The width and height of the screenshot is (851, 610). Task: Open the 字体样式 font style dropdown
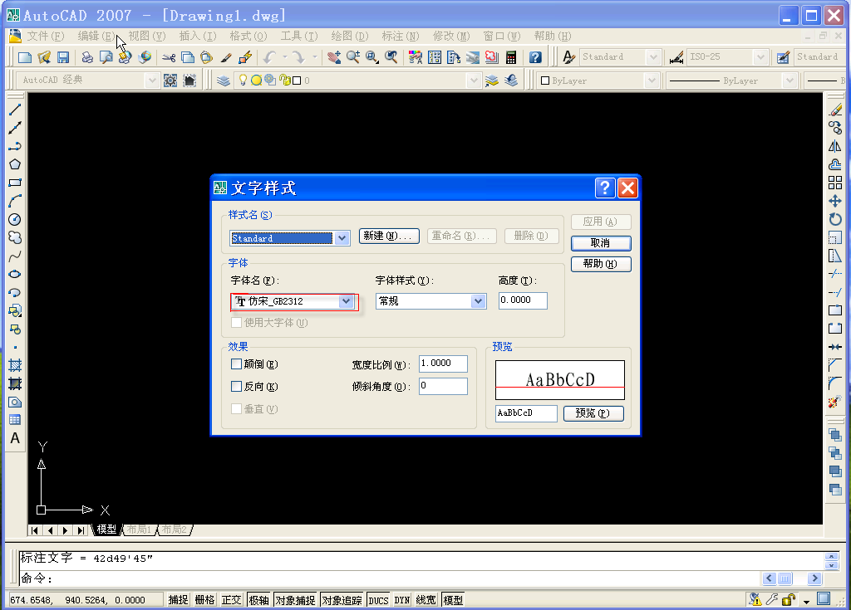(478, 301)
